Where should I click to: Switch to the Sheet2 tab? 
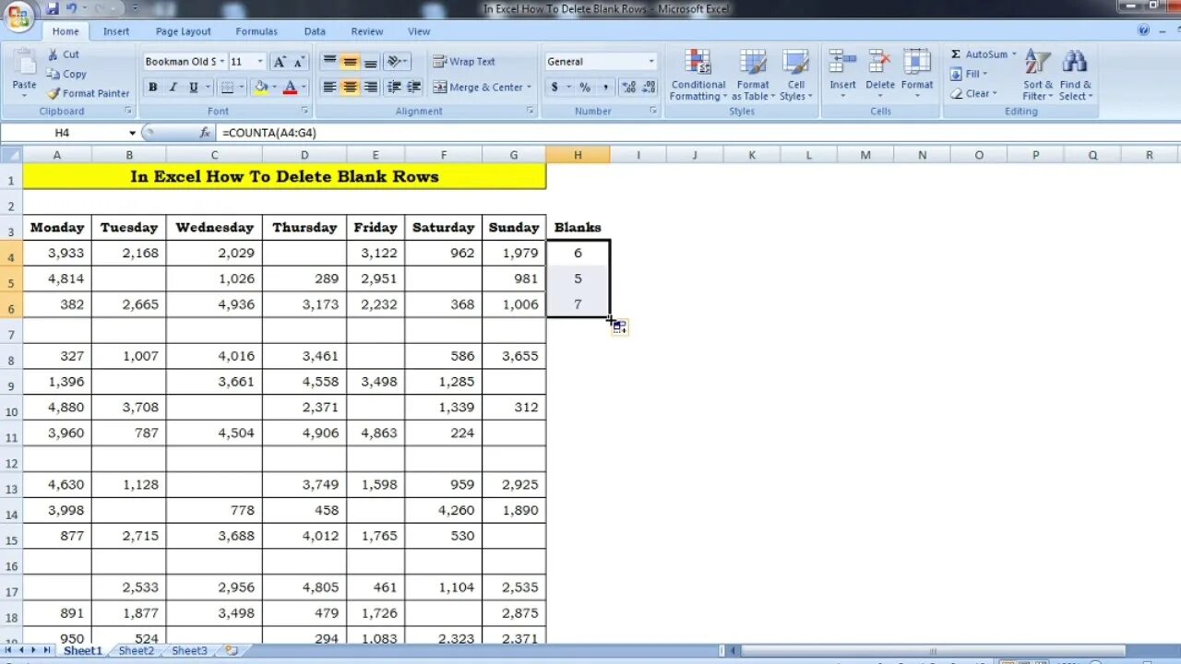pyautogui.click(x=137, y=650)
